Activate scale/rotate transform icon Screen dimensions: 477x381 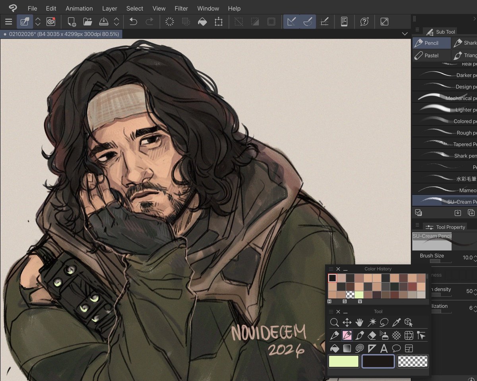pyautogui.click(x=219, y=21)
